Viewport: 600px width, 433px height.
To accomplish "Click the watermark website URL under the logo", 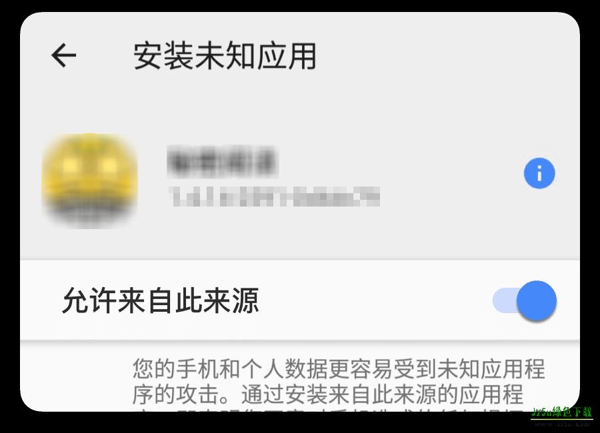I will tap(562, 423).
